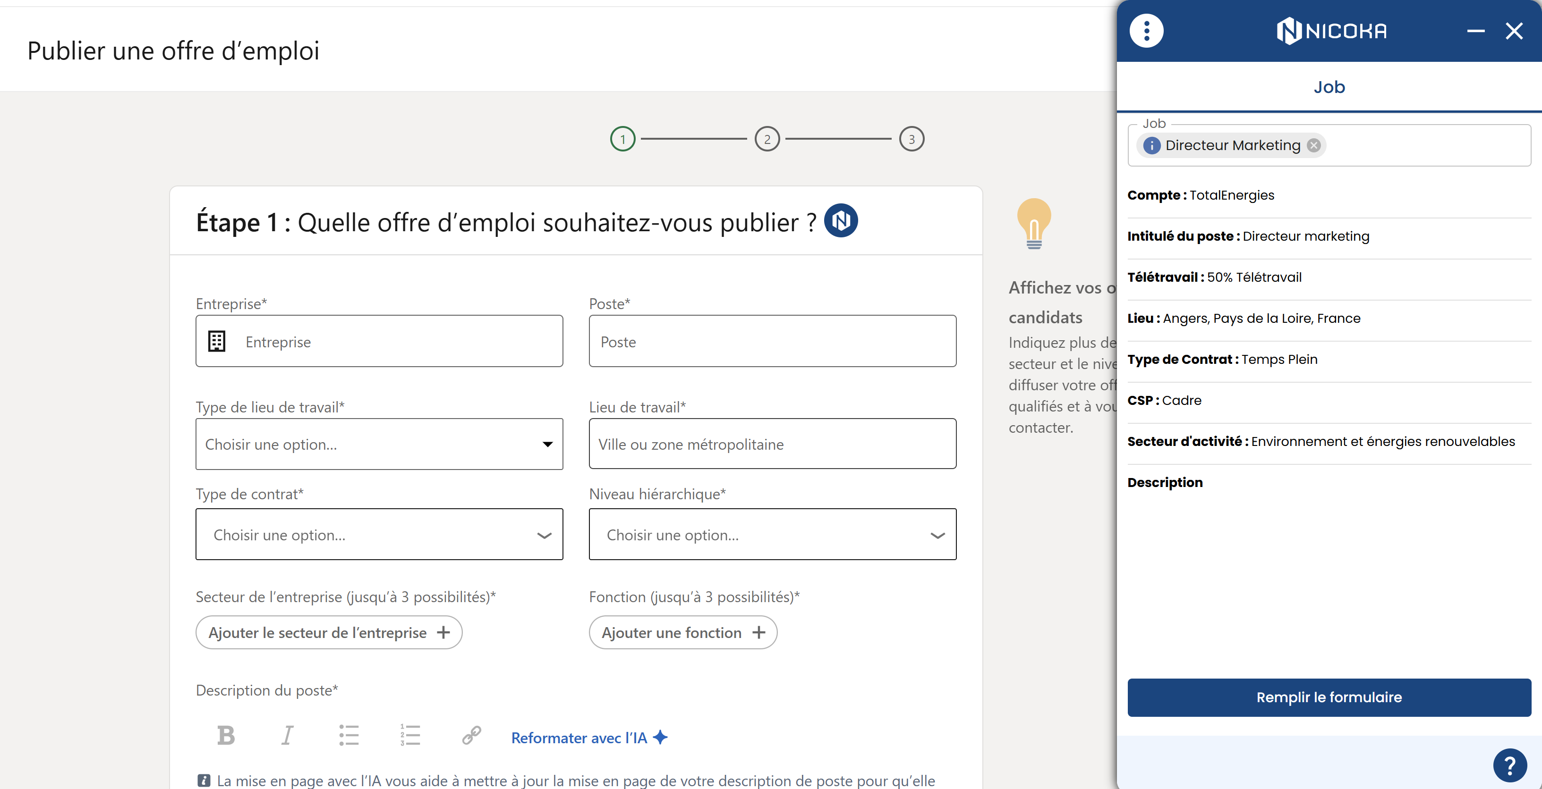
Task: Toggle italic formatting in description editor
Action: (x=287, y=735)
